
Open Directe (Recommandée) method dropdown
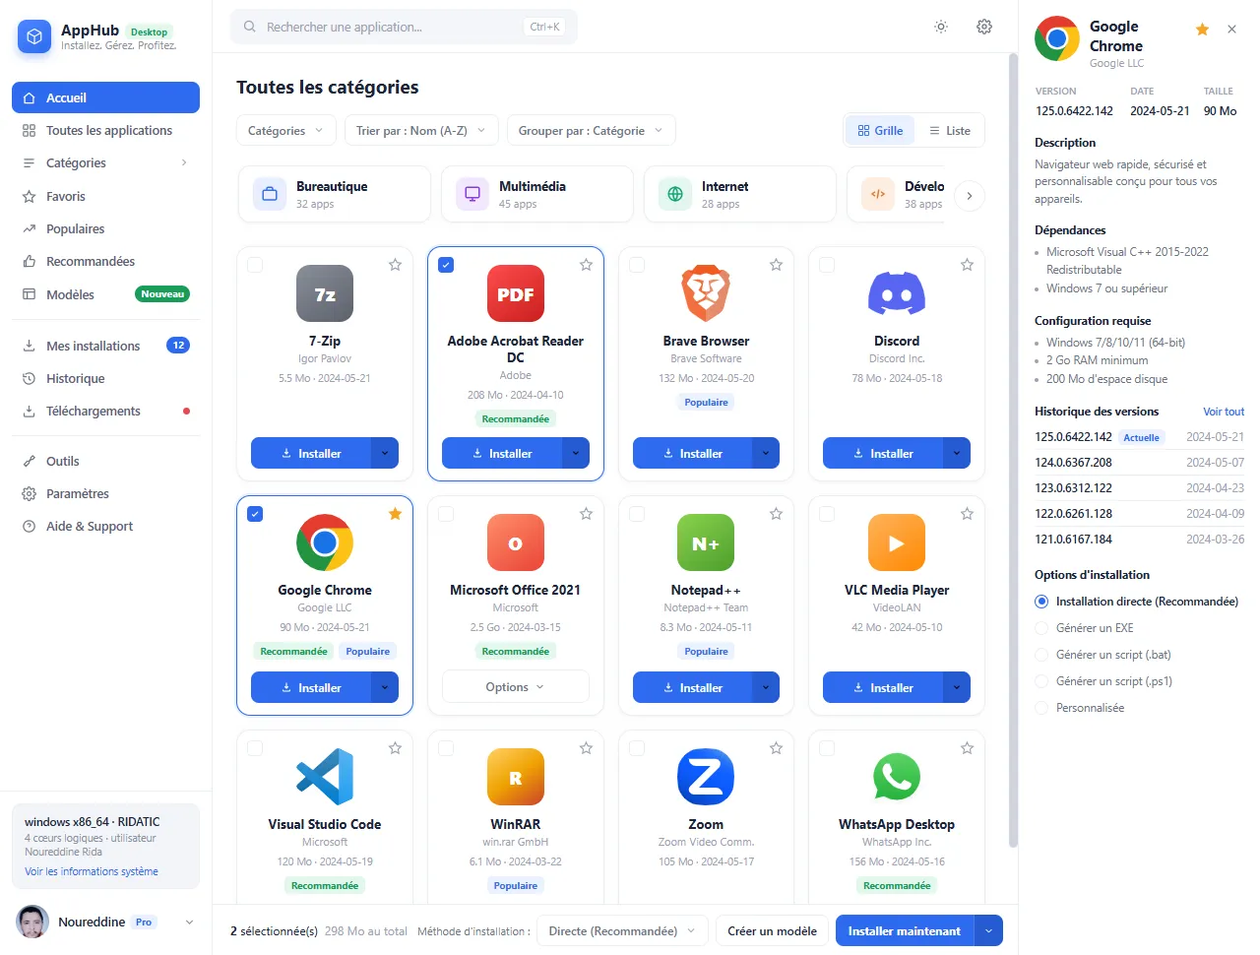pyautogui.click(x=622, y=930)
